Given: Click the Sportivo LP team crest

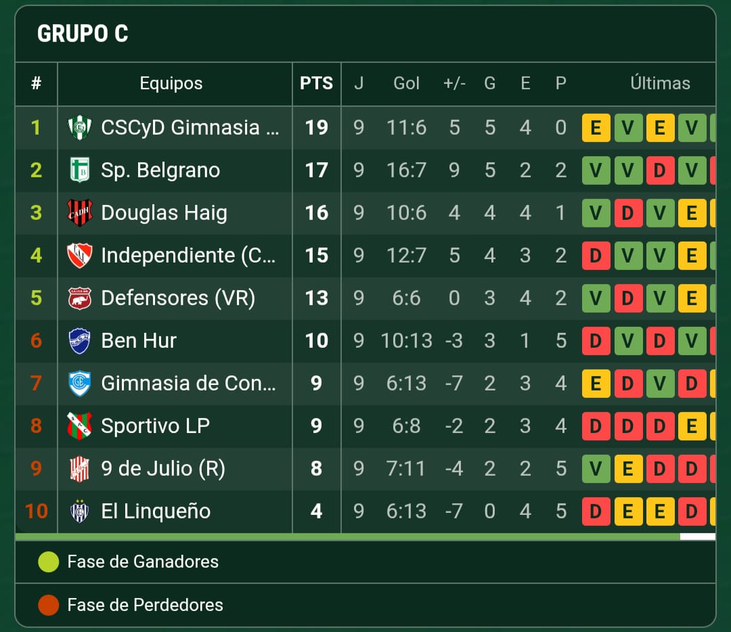Looking at the screenshot, I should point(80,426).
